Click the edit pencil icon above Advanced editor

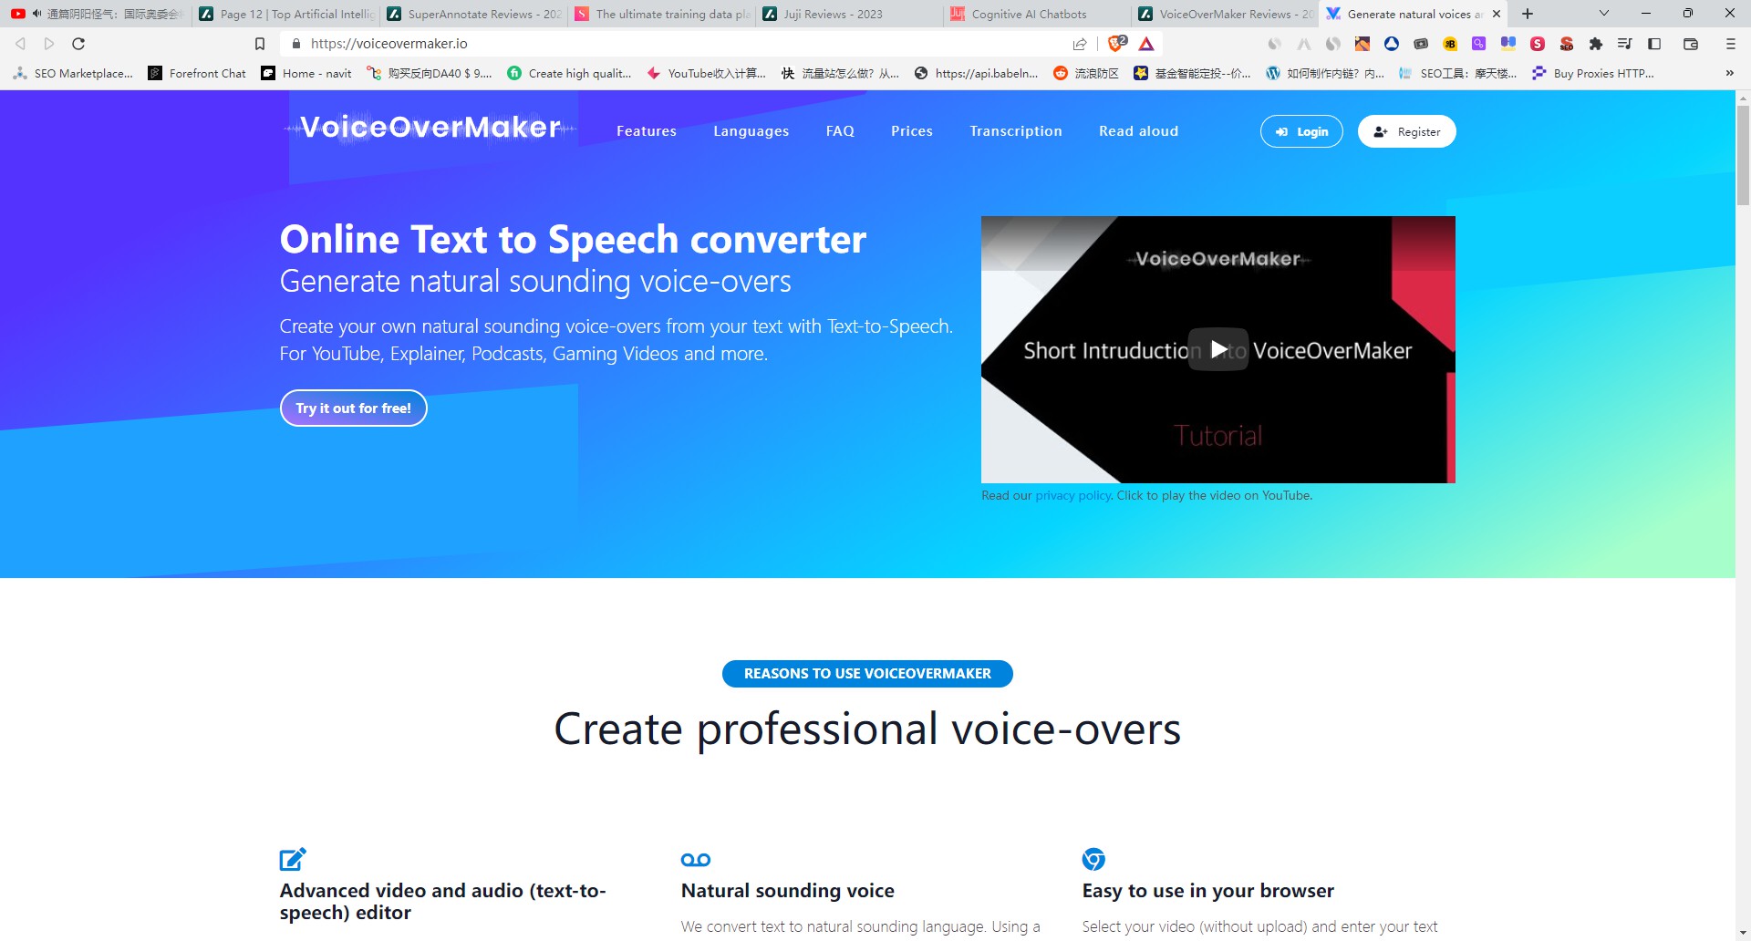coord(293,859)
